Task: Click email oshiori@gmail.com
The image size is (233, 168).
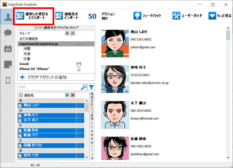Action: (x=143, y=47)
